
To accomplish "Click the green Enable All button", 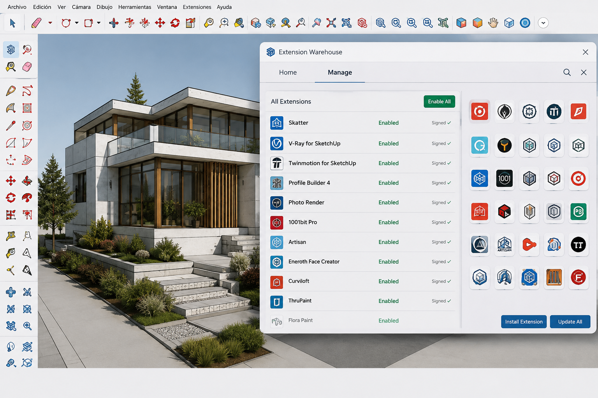I will [x=439, y=101].
